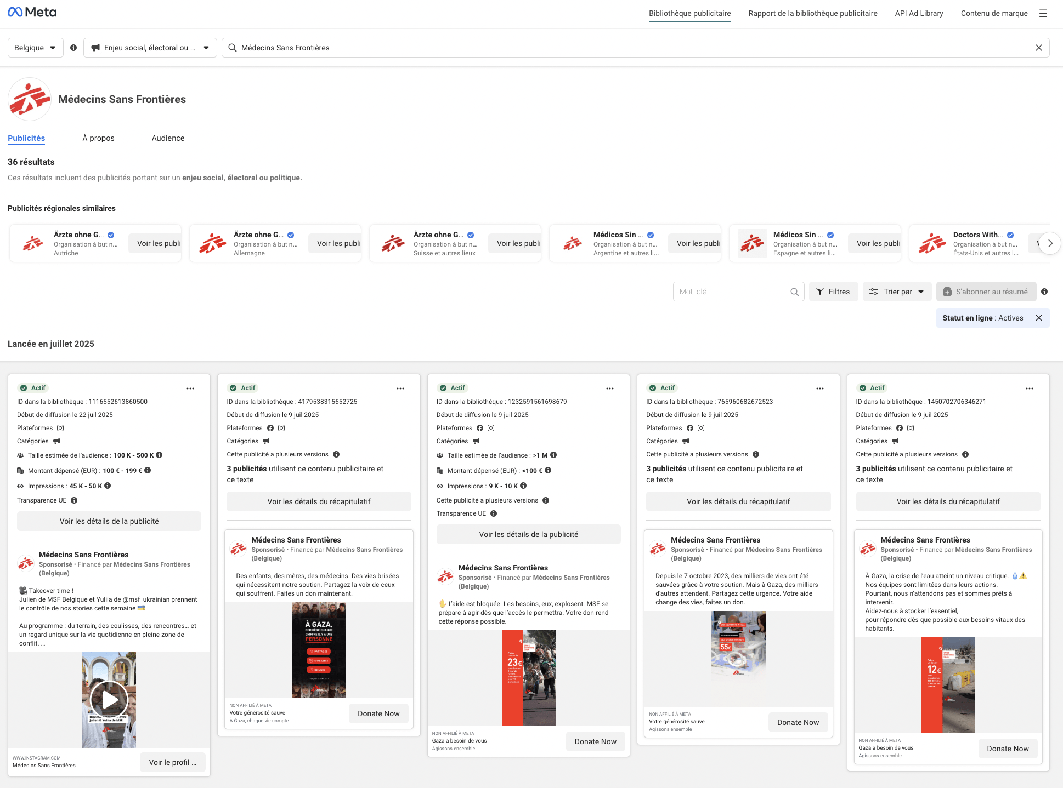Image resolution: width=1063 pixels, height=788 pixels.
Task: View recap details for ad 4179538315652725
Action: 319,501
